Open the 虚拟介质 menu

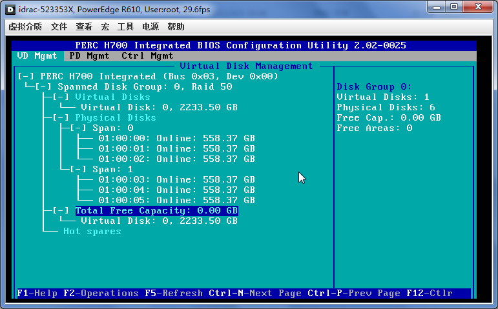[x=25, y=26]
